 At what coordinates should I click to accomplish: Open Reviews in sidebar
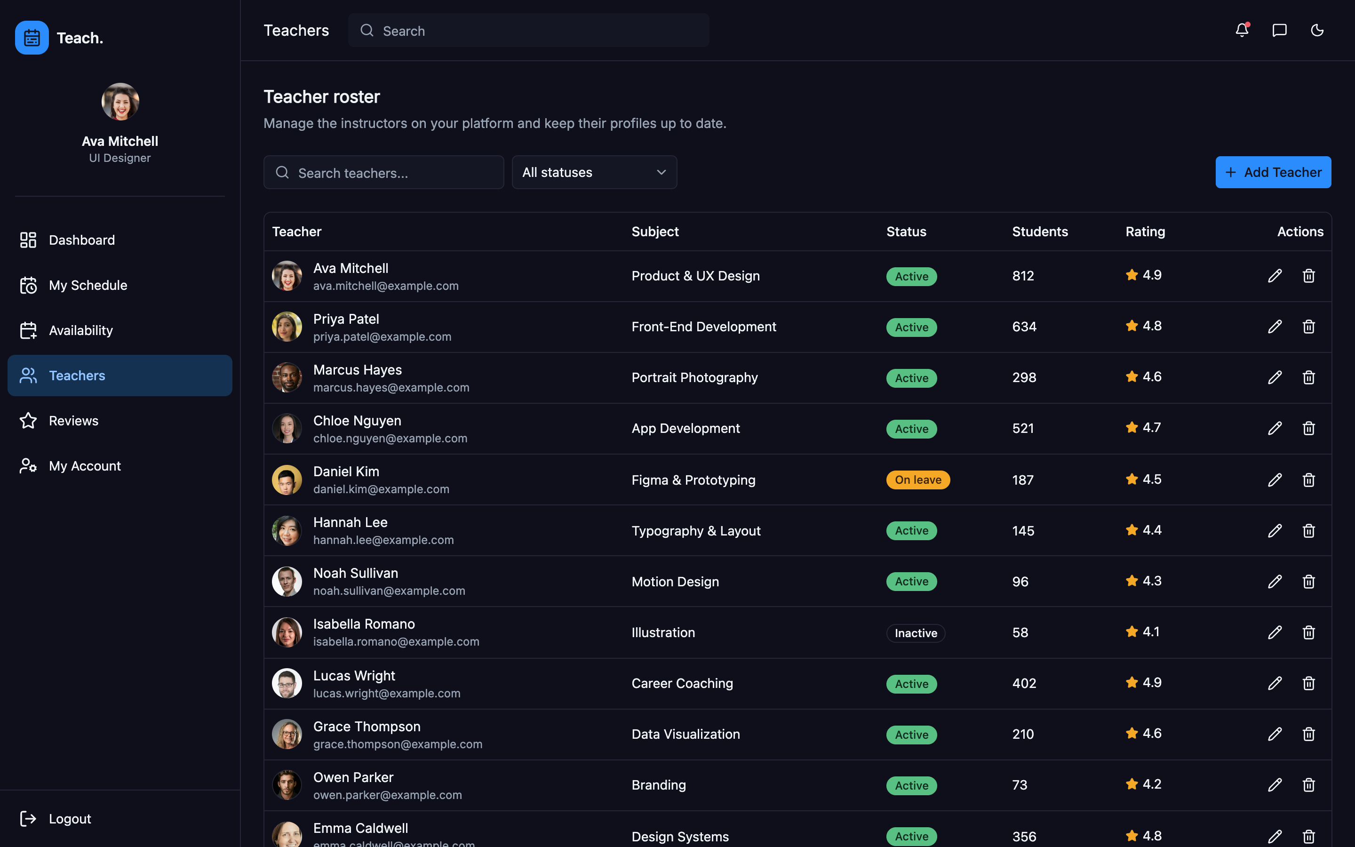pos(120,421)
